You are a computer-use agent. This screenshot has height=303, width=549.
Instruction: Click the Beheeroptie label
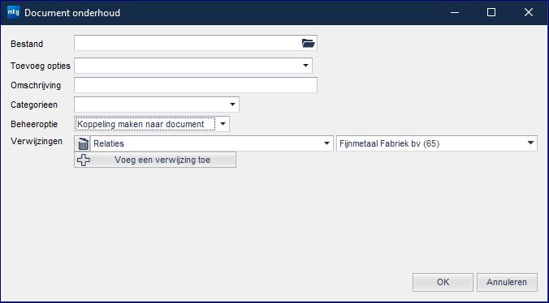[34, 124]
